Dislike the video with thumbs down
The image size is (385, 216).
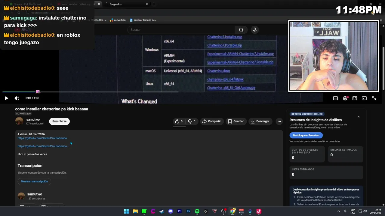[x=192, y=121]
